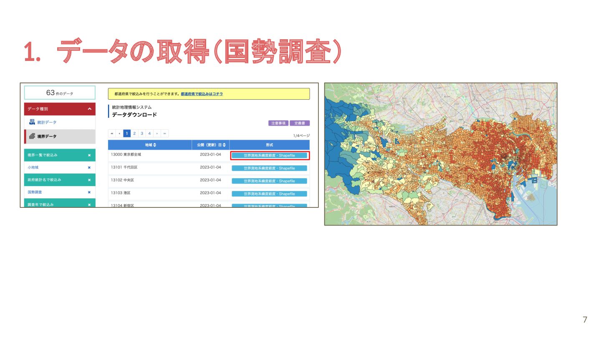Sort by 地域 column arrows
Viewport: 601px width, 338px height.
(x=155, y=145)
